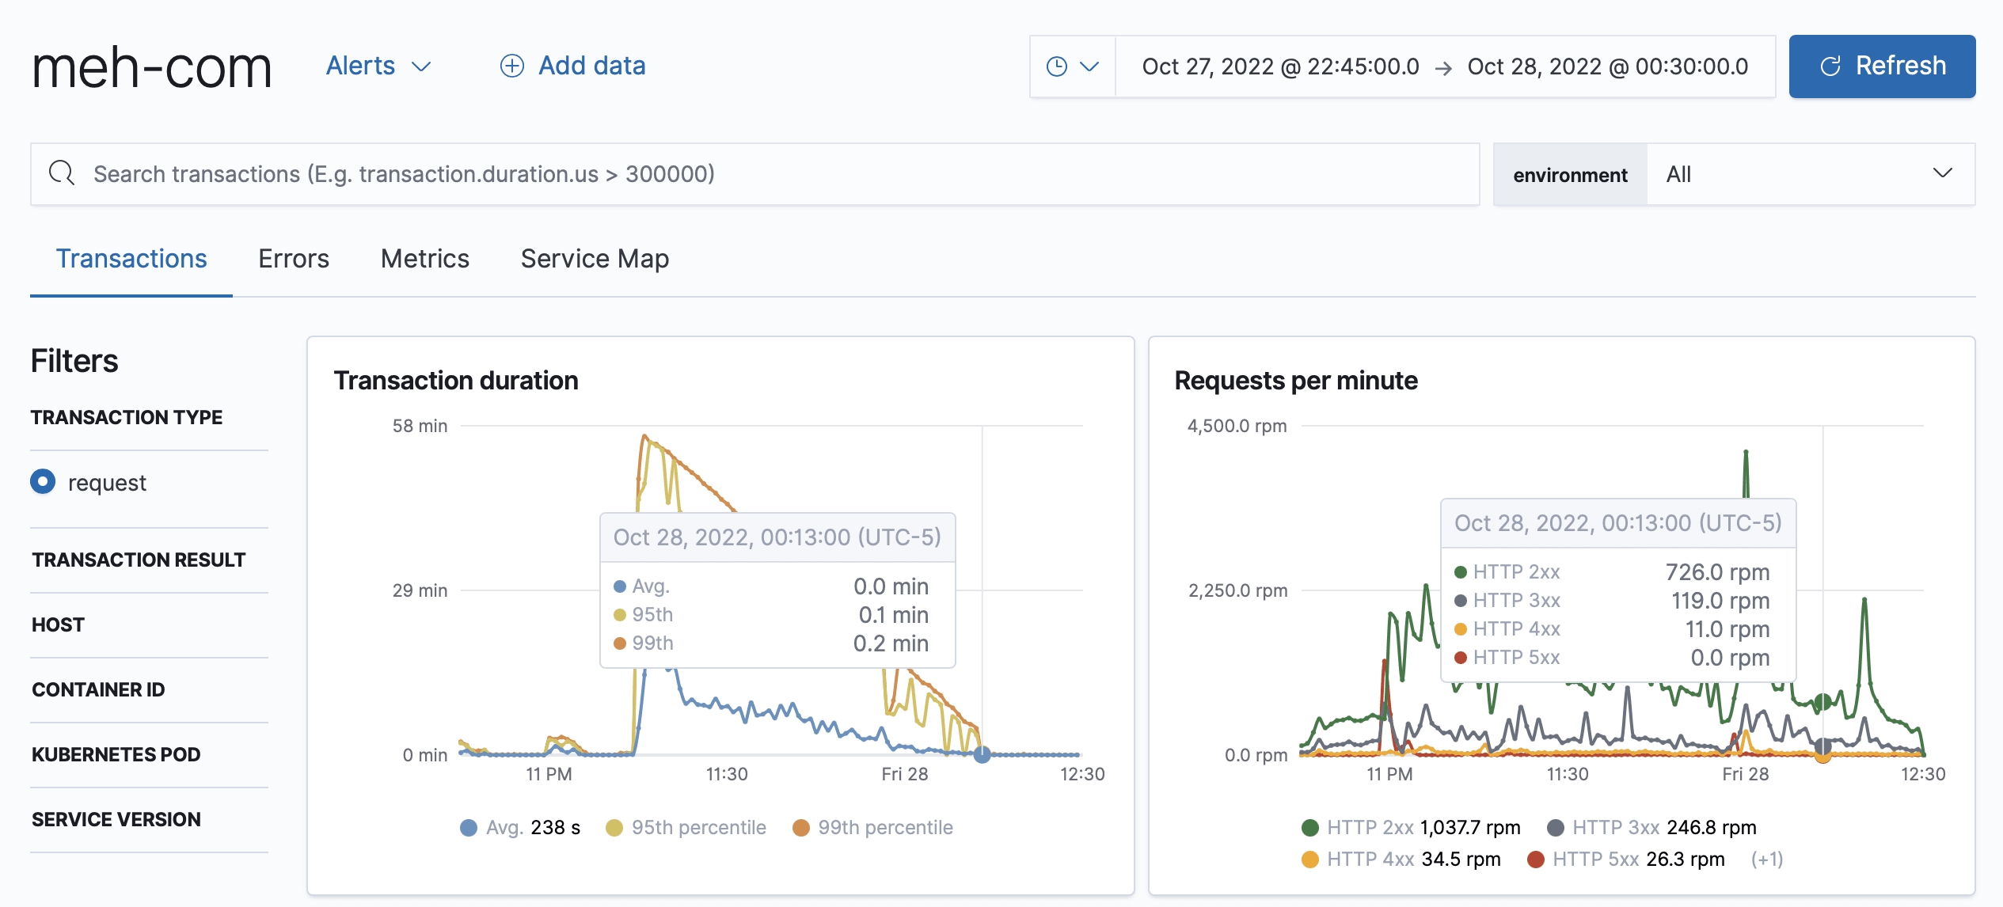This screenshot has width=2003, height=907.
Task: Click the refresh arrow icon
Action: 1830,66
